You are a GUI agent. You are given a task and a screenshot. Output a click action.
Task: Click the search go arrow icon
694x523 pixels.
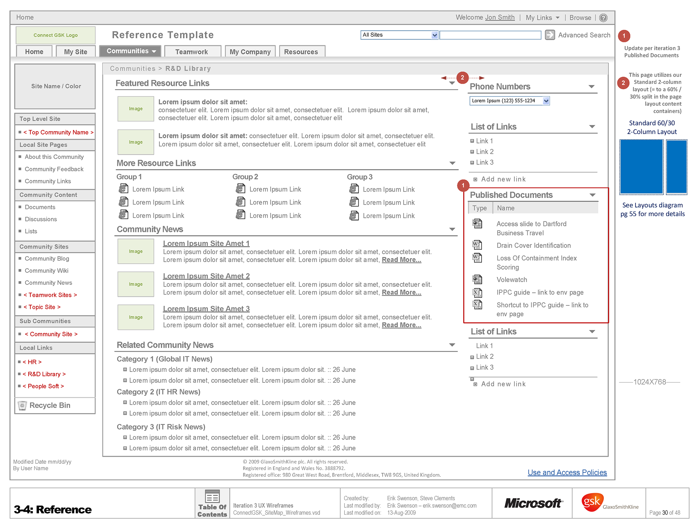pos(549,35)
